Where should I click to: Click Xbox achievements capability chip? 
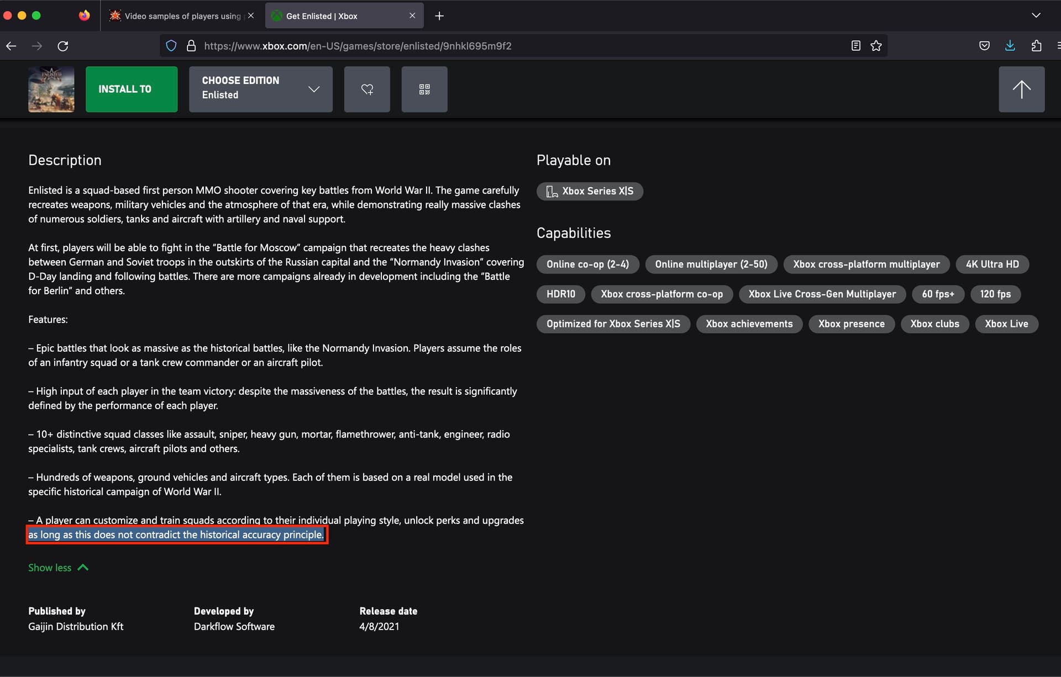tap(749, 324)
